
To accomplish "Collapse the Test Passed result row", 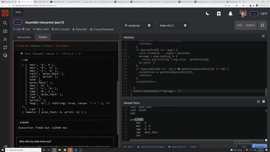I will click(x=51, y=54).
